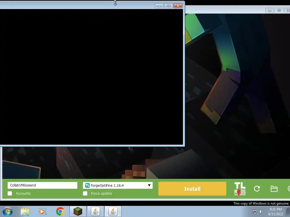Minimize the TLauncher background window
Viewport: 290px width, 217px height.
click(270, 10)
